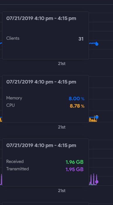The image size is (113, 205).
Task: Click the Clients value 31
Action: pyautogui.click(x=81, y=39)
